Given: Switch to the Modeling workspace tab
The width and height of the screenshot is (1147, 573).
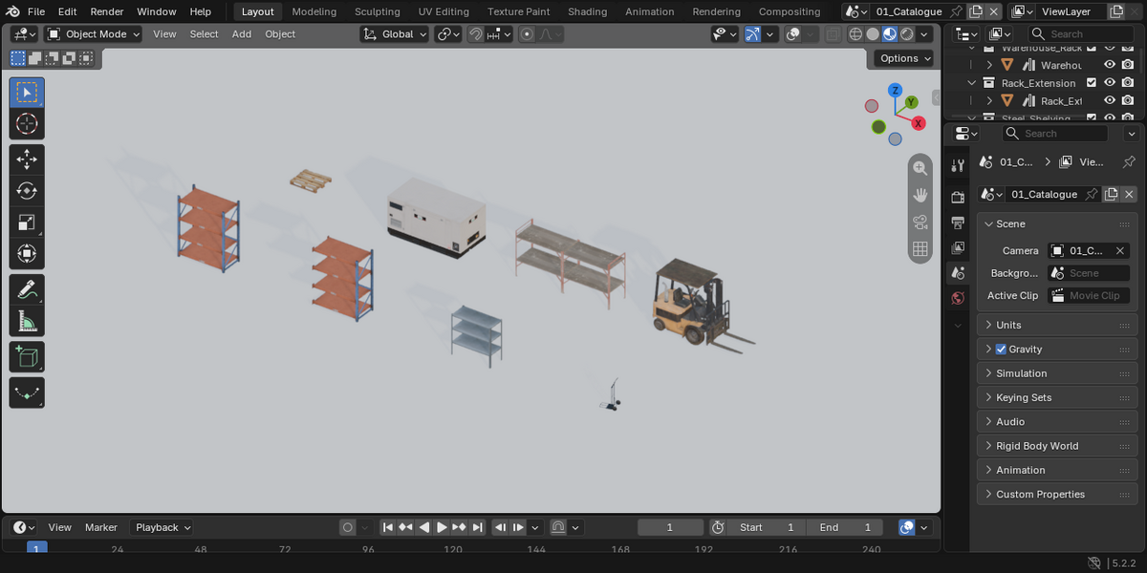Looking at the screenshot, I should [x=314, y=11].
